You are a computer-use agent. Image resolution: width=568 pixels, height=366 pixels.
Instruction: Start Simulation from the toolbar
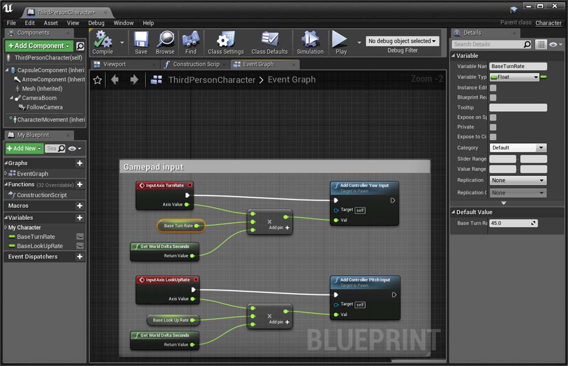pyautogui.click(x=310, y=40)
